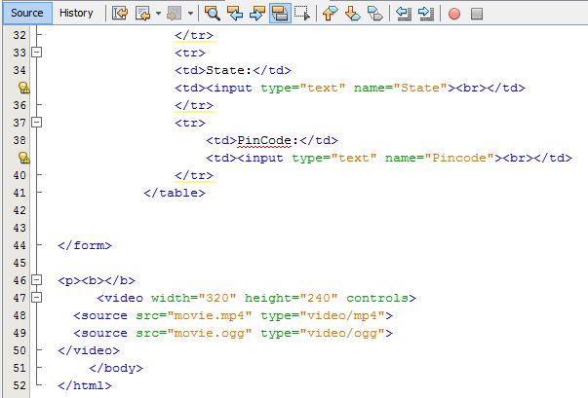Open the hint lightbulb on the Pincode input line
Image resolution: width=588 pixels, height=398 pixels.
[24, 158]
